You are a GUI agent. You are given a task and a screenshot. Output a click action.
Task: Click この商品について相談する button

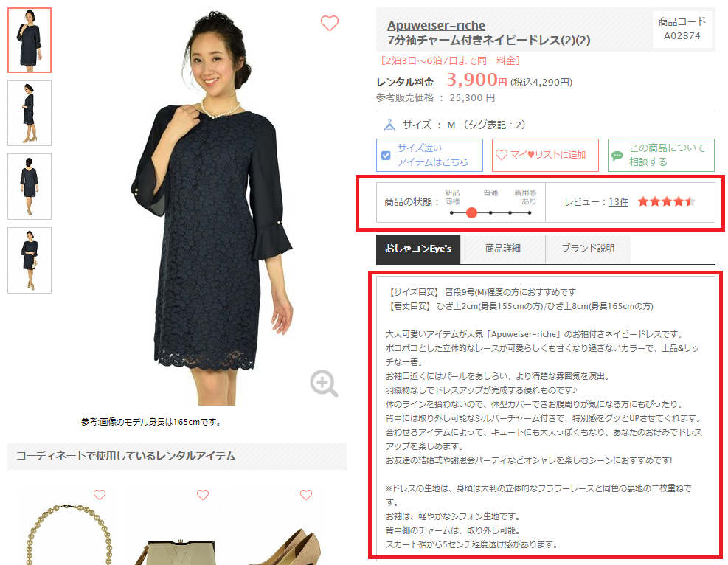coord(661,155)
